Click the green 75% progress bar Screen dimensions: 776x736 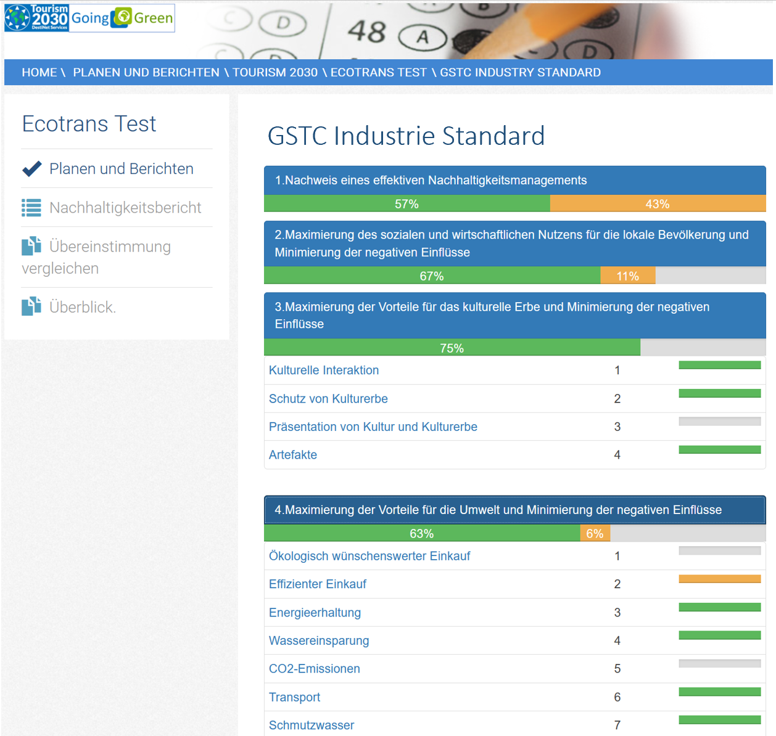(452, 348)
